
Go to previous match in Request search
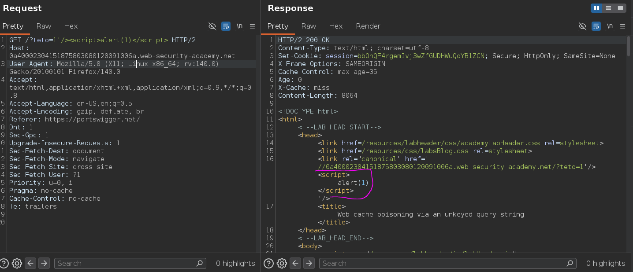[x=30, y=263]
